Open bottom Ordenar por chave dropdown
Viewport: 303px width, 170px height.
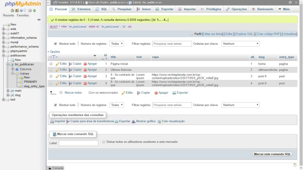(241, 105)
